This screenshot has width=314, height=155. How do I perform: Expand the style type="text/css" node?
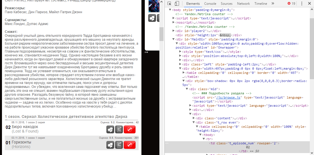(x=180, y=52)
